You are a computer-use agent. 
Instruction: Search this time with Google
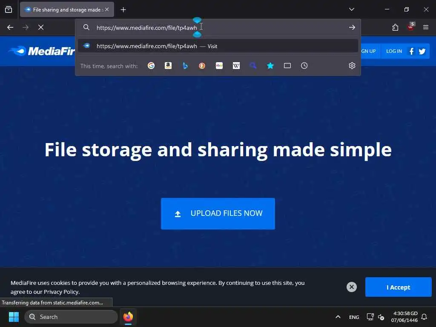tap(151, 66)
